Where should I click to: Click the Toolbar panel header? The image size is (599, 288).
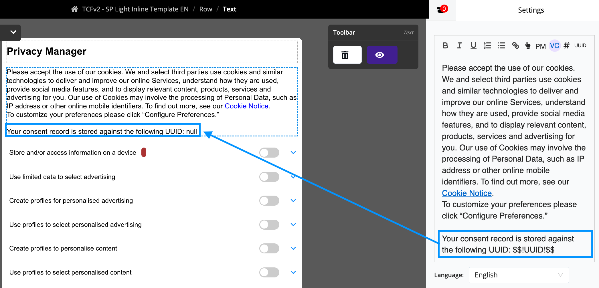tap(373, 33)
